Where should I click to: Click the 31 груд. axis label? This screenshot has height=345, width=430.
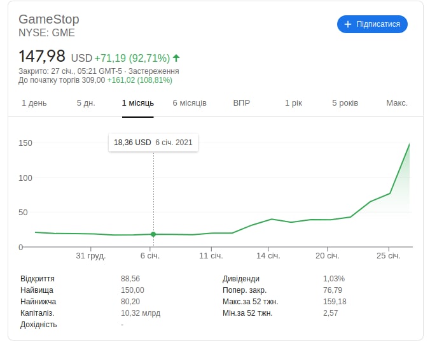(91, 256)
